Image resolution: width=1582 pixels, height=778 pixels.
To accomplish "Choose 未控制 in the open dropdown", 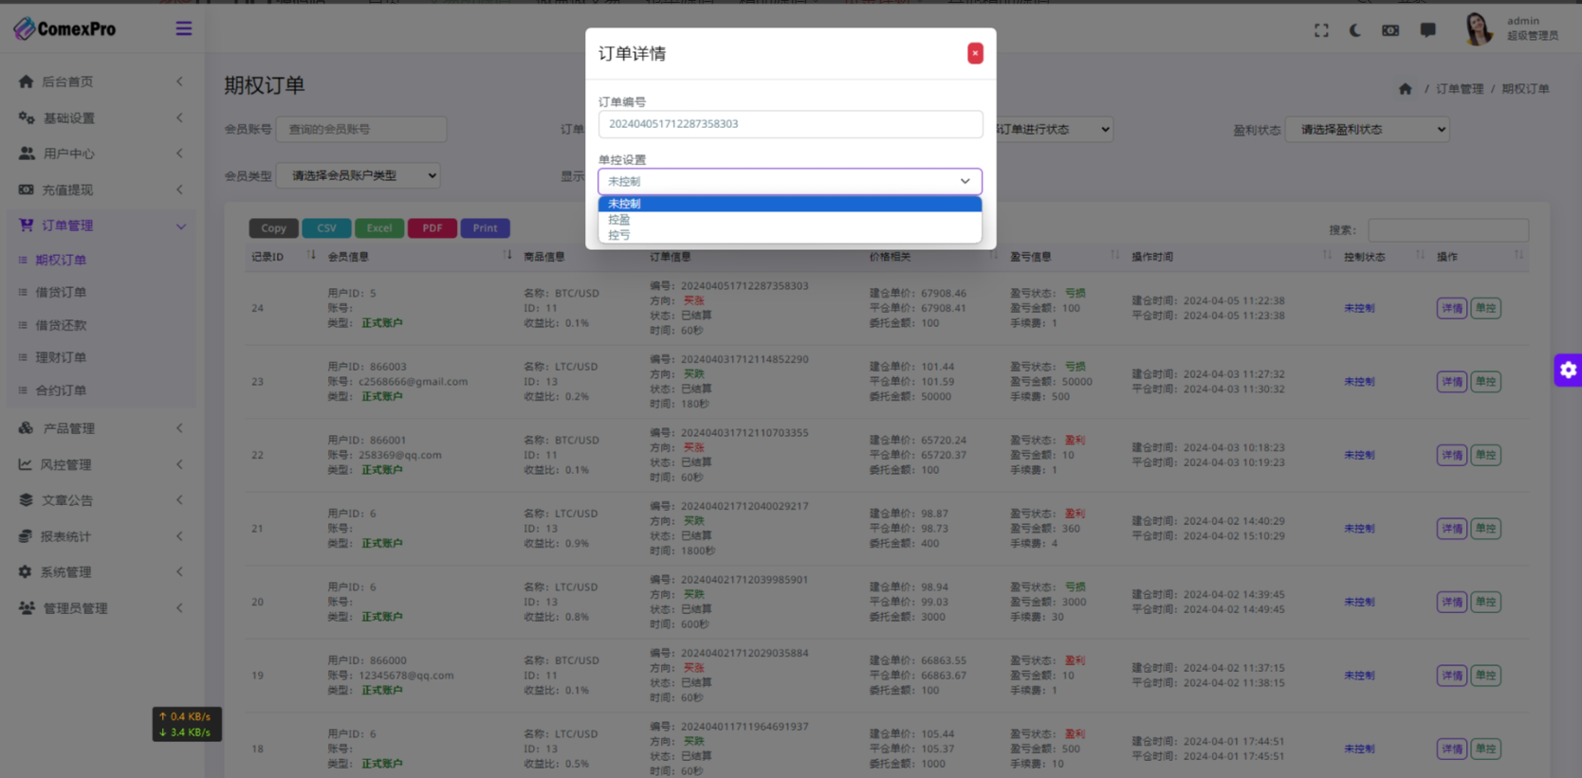I will [x=624, y=204].
